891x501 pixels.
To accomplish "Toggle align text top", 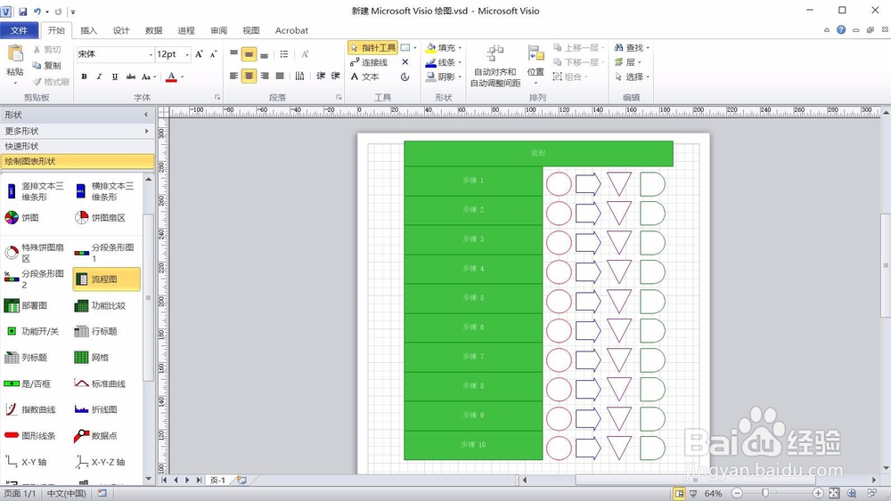I will click(x=233, y=54).
